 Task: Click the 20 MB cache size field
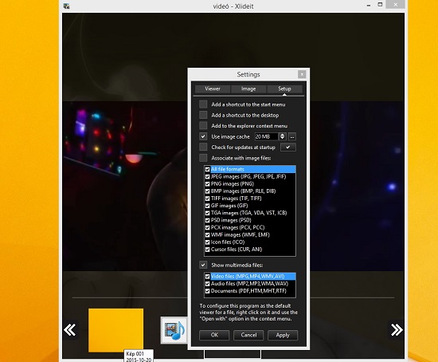click(x=267, y=136)
